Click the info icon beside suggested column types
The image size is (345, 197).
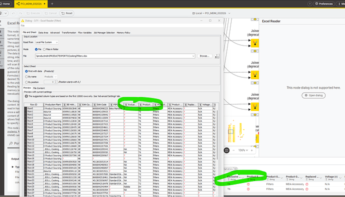coord(26,96)
